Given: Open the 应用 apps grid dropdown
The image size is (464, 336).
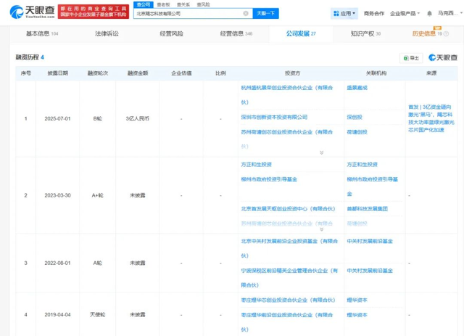Looking at the screenshot, I should coord(344,13).
